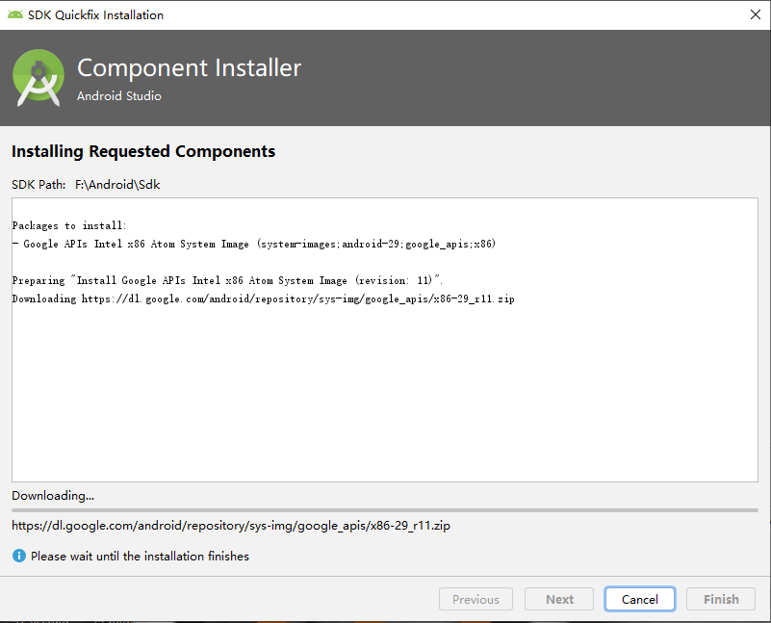Click the 'Preparing Install Google APIs' log line
This screenshot has height=623, width=771.
point(228,280)
